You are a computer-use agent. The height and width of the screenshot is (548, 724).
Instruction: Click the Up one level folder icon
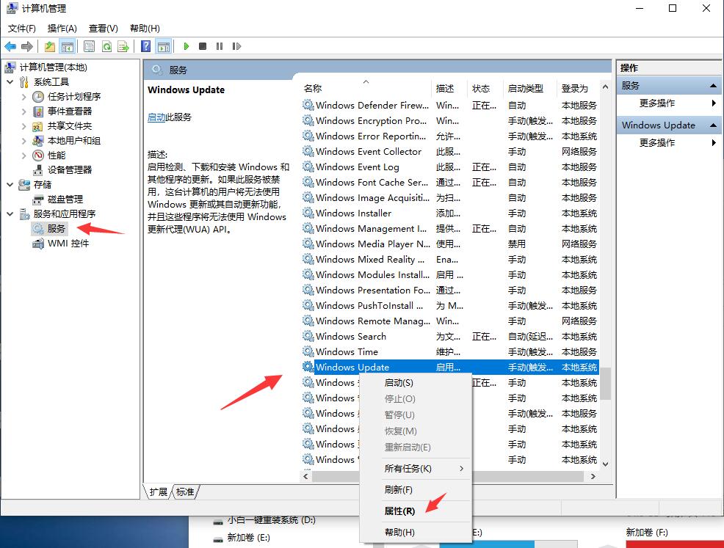point(50,46)
